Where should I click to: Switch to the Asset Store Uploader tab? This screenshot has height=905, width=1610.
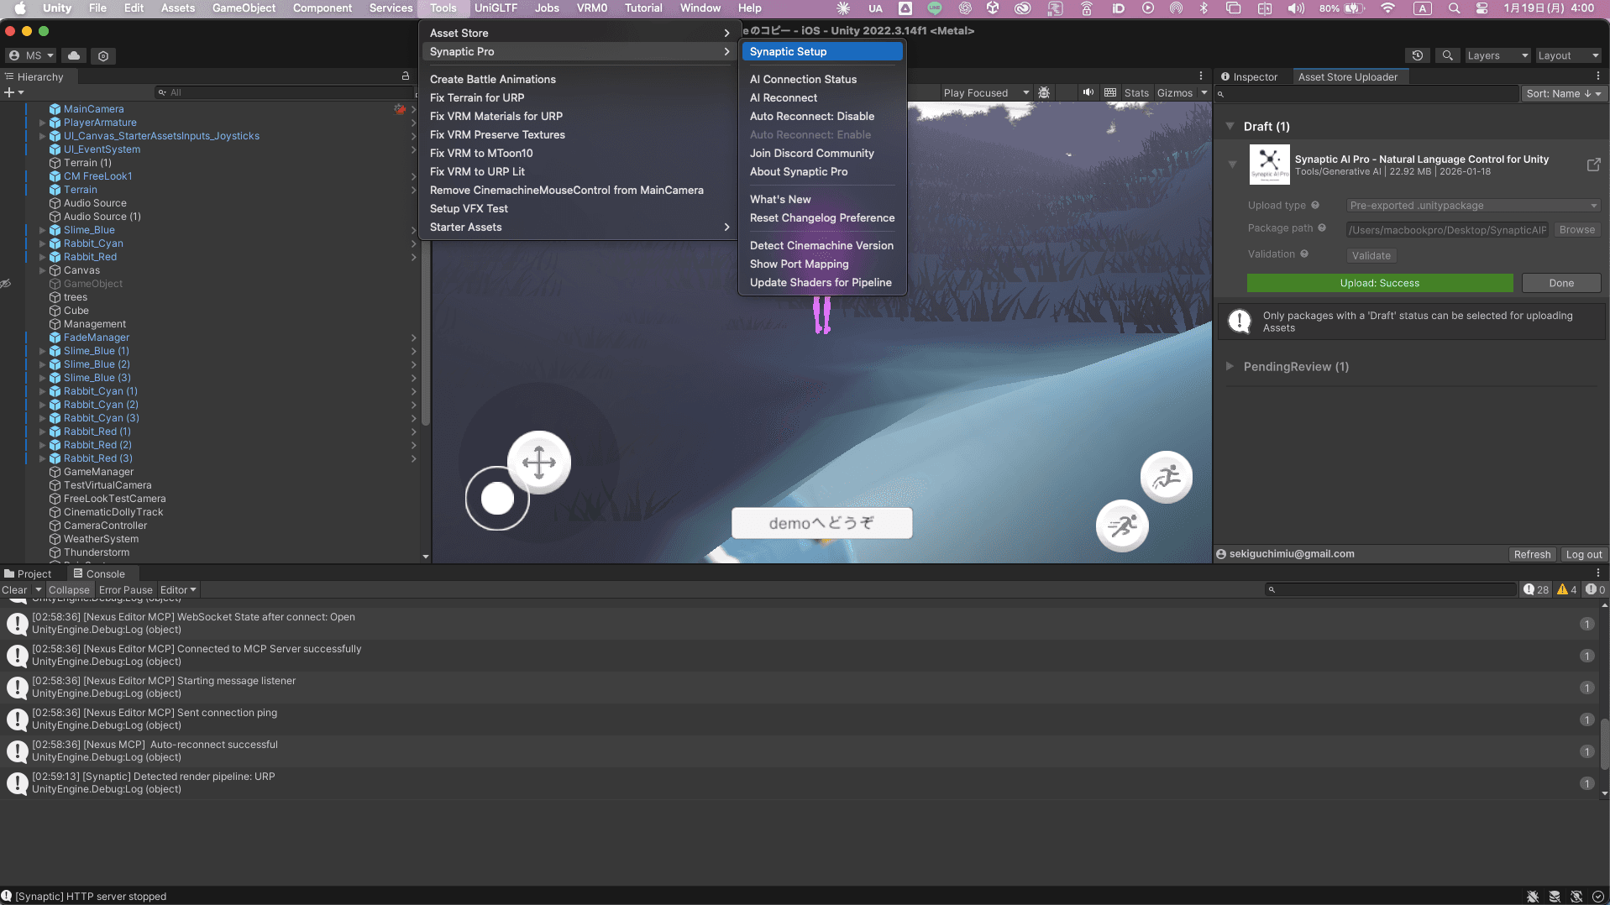[x=1350, y=76]
